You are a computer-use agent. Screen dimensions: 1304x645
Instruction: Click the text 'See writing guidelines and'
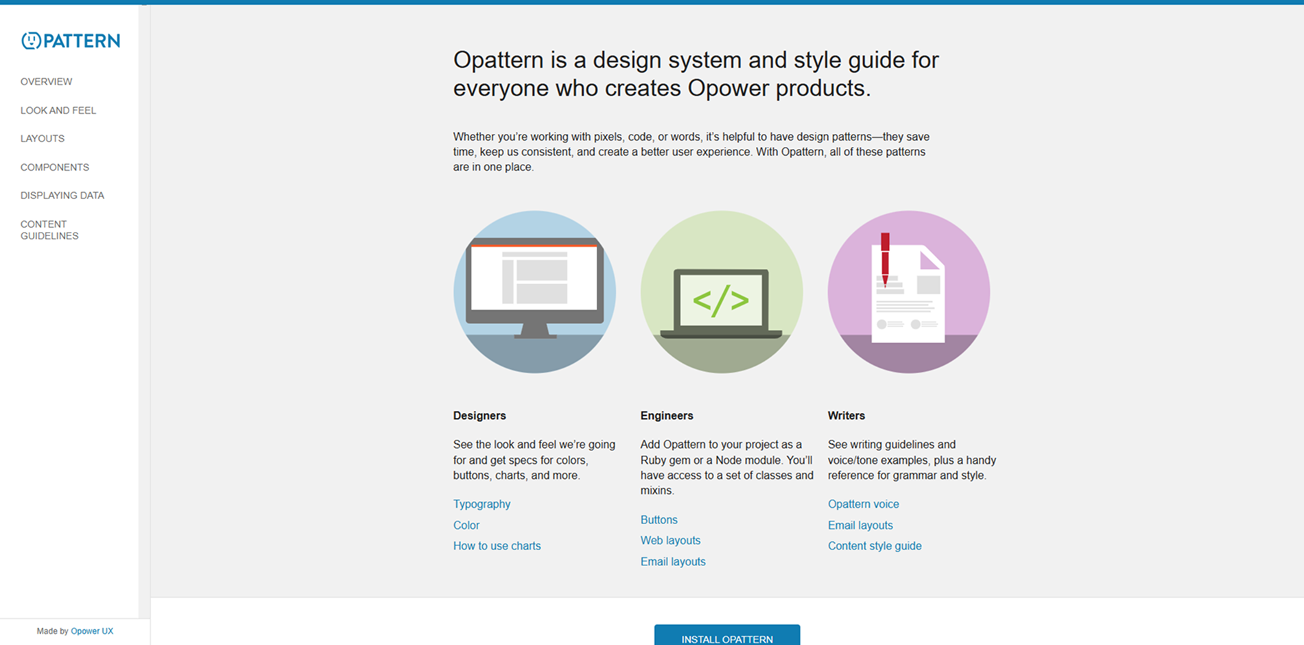point(912,460)
